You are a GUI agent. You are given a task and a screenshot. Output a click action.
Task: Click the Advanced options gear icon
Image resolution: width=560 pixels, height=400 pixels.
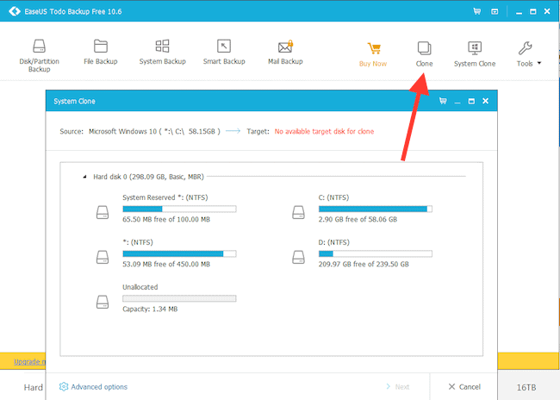tap(64, 387)
